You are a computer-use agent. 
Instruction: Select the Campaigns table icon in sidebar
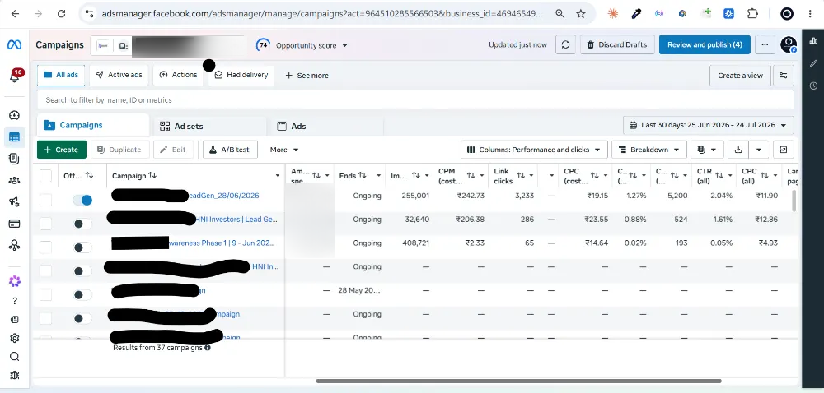tap(14, 137)
